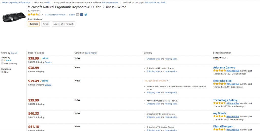Click Nebraska Blvd star rating
This screenshot has width=260, height=131.
coord(219,84)
